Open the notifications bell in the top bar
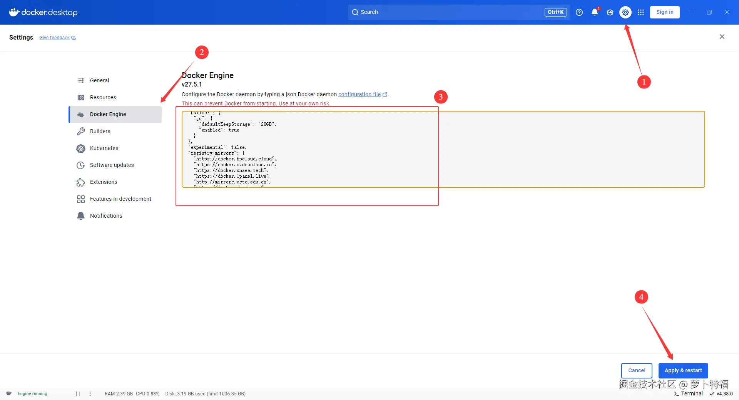Viewport: 739px width, 400px height. tap(595, 12)
